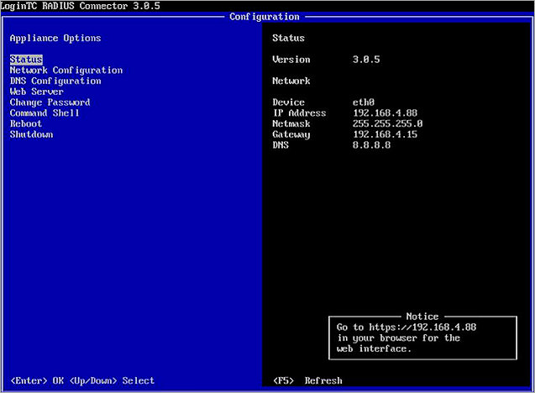Click the IP Address label
The image size is (535, 393).
tap(299, 113)
